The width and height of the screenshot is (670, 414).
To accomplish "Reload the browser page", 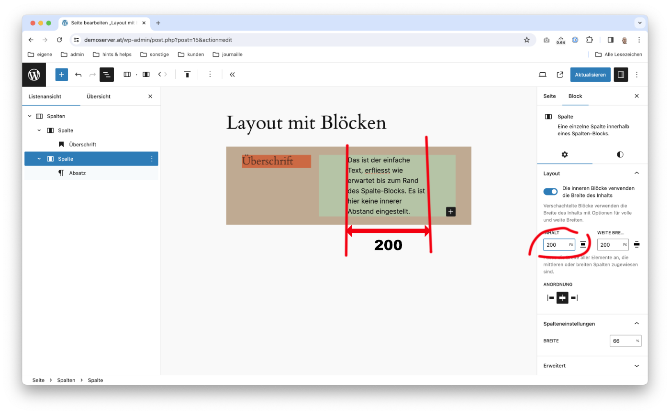I will [x=59, y=40].
